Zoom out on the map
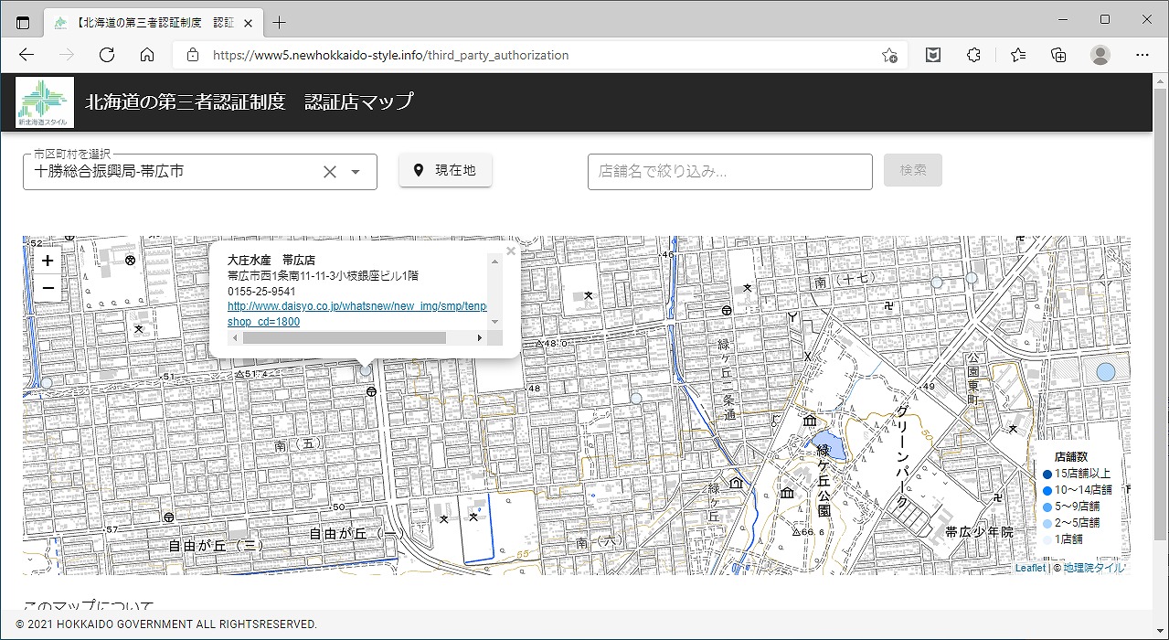 48,289
